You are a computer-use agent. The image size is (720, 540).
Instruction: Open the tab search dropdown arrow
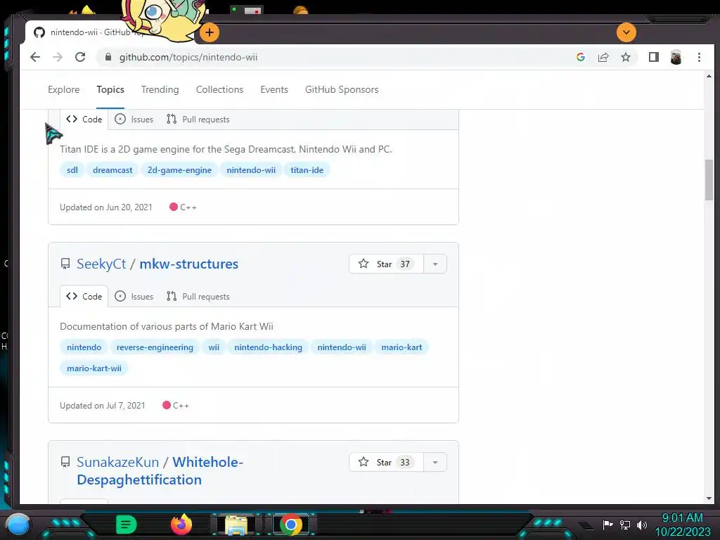pyautogui.click(x=626, y=32)
